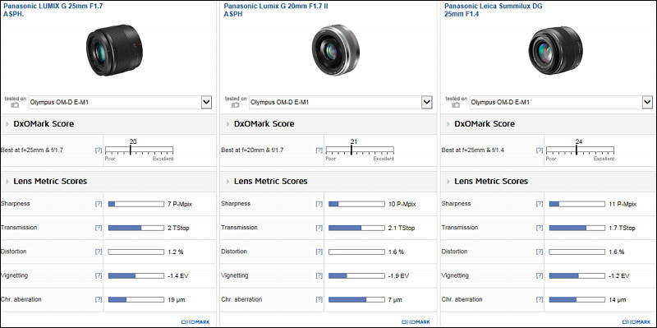Click the 2.1 TStop transmission bar
Screen dimensions: 657x328
click(356, 228)
